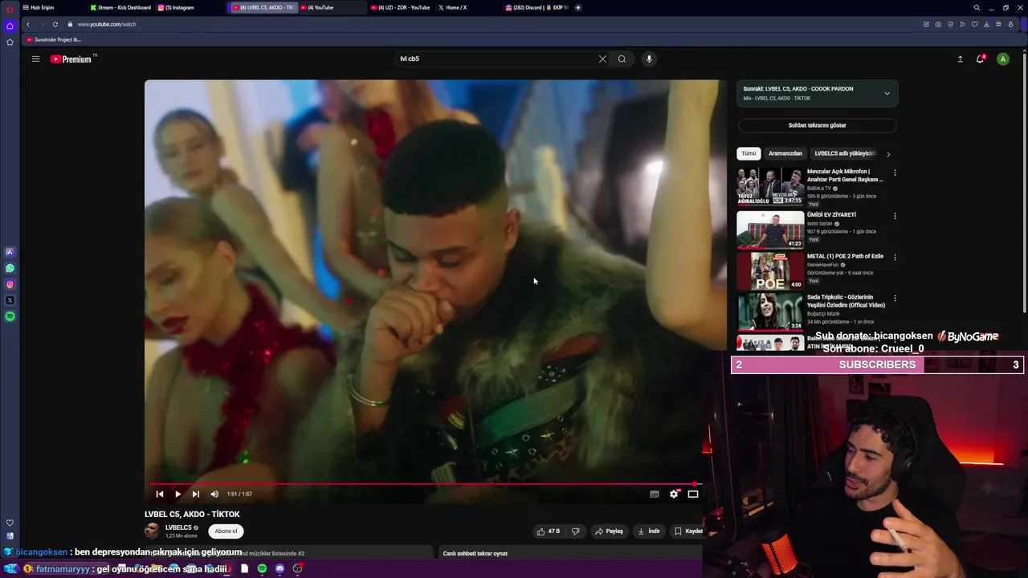This screenshot has width=1028, height=578.
Task: Dislike the video
Action: click(575, 531)
